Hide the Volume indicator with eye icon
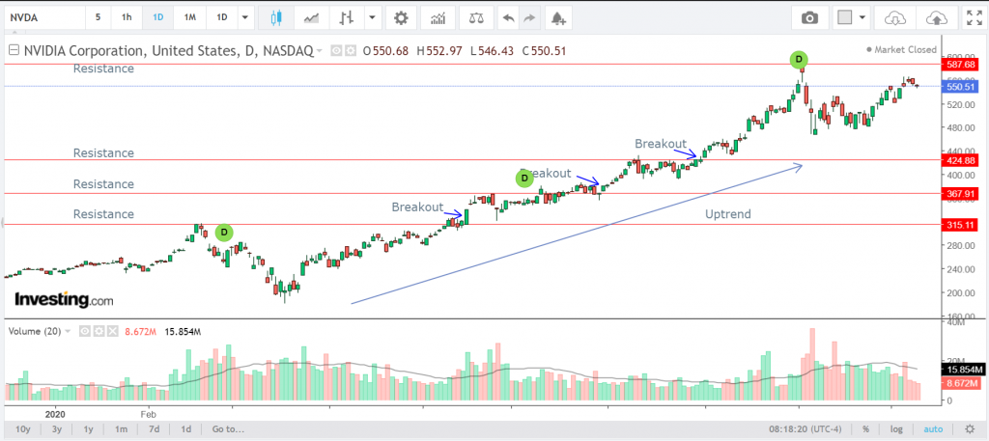989x441 pixels. click(84, 331)
